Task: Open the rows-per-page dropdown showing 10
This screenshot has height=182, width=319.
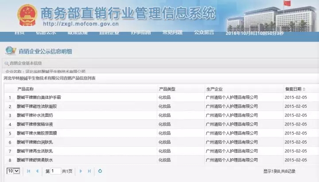Action: click(13, 171)
